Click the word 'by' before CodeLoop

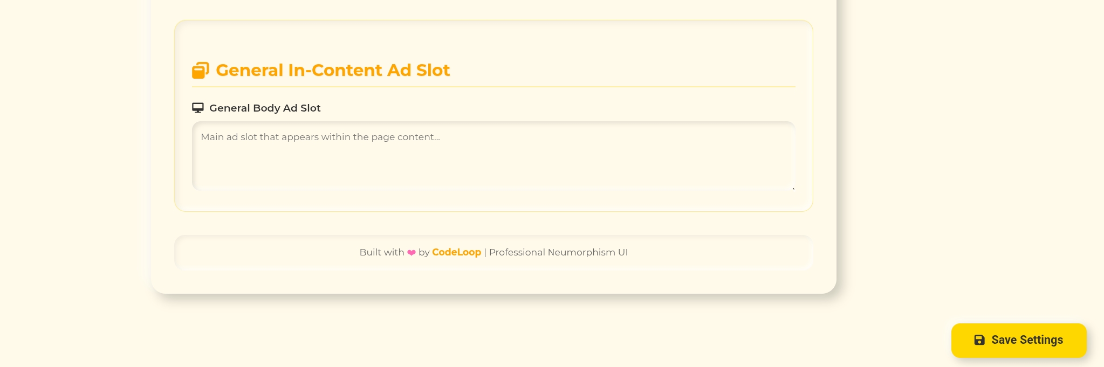(x=424, y=252)
